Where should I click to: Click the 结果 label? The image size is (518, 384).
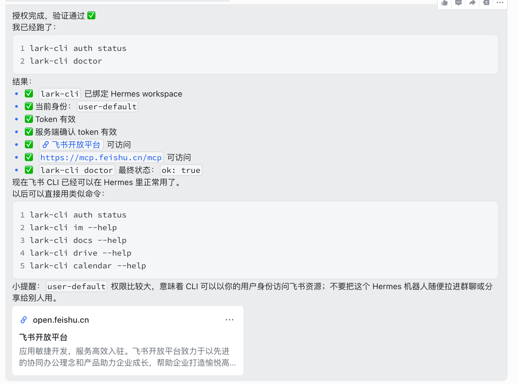point(22,82)
